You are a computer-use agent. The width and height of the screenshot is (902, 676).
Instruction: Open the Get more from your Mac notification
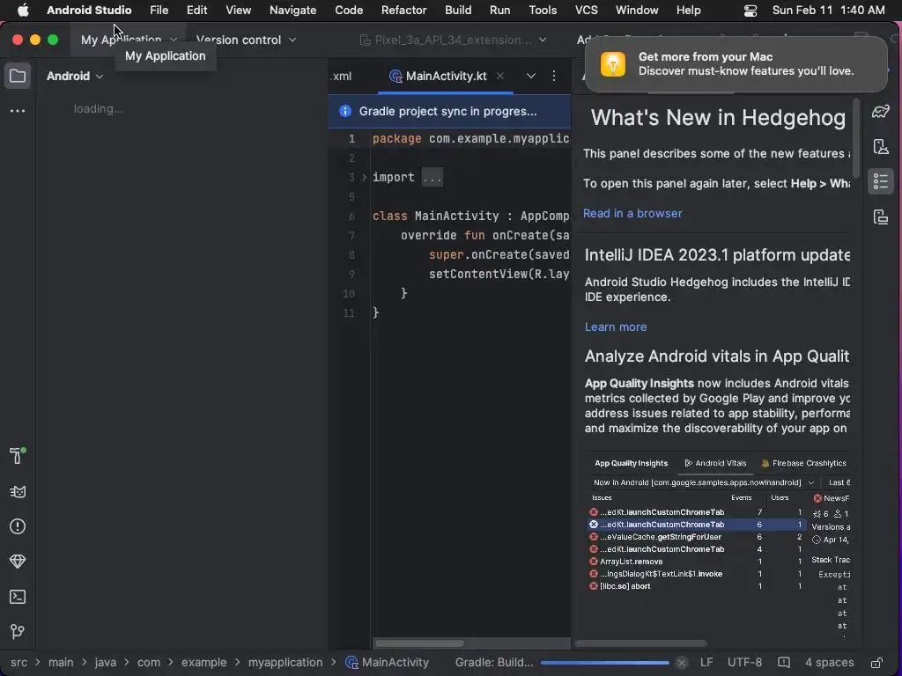736,63
